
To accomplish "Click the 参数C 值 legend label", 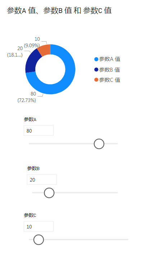I will [110, 80].
